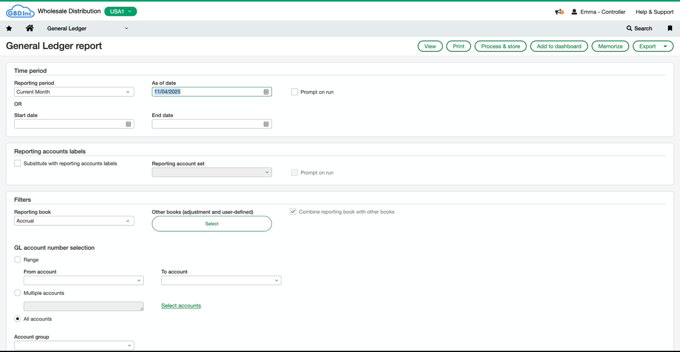Click the favorites star icon
The width and height of the screenshot is (680, 352).
9,29
